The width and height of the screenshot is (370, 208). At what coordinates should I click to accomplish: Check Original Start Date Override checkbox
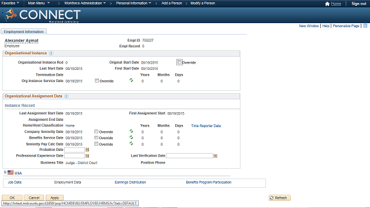[179, 62]
